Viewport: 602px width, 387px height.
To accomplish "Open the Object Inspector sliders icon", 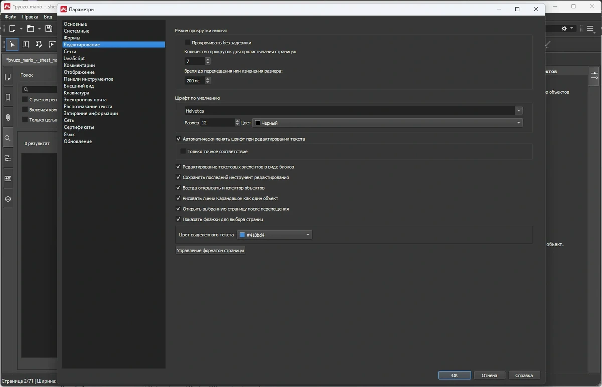I will click(594, 75).
